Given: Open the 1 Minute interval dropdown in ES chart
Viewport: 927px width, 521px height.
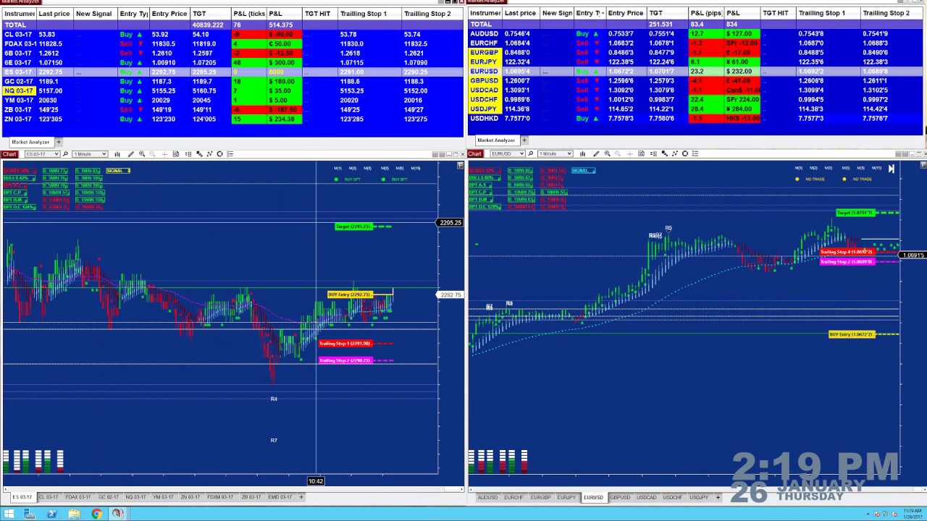Looking at the screenshot, I should point(91,154).
